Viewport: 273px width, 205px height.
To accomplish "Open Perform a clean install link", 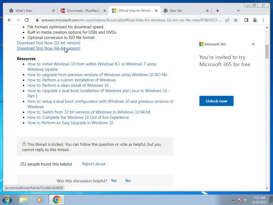I will [68, 85].
